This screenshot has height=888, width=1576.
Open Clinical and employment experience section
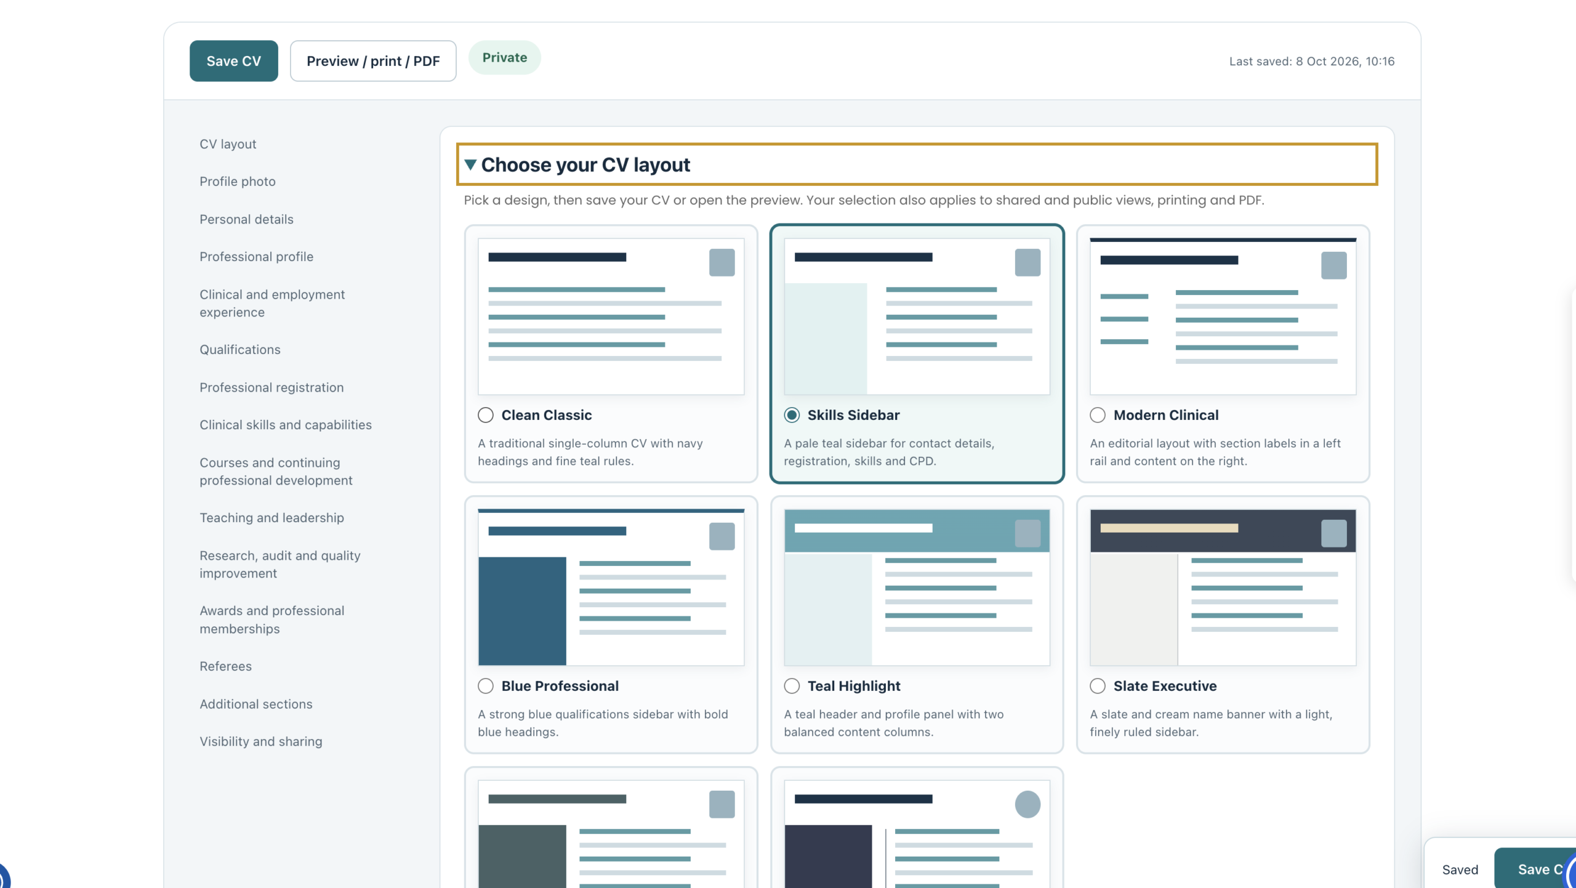(x=272, y=304)
